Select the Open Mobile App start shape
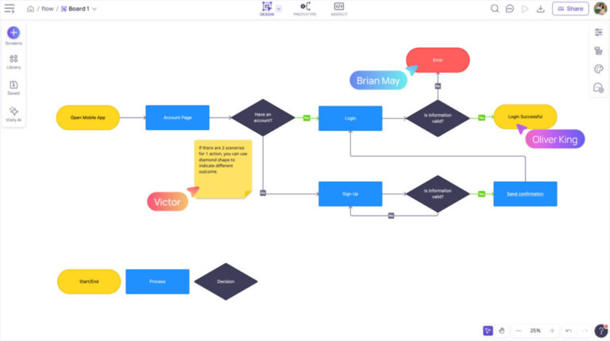The width and height of the screenshot is (610, 341). (88, 117)
